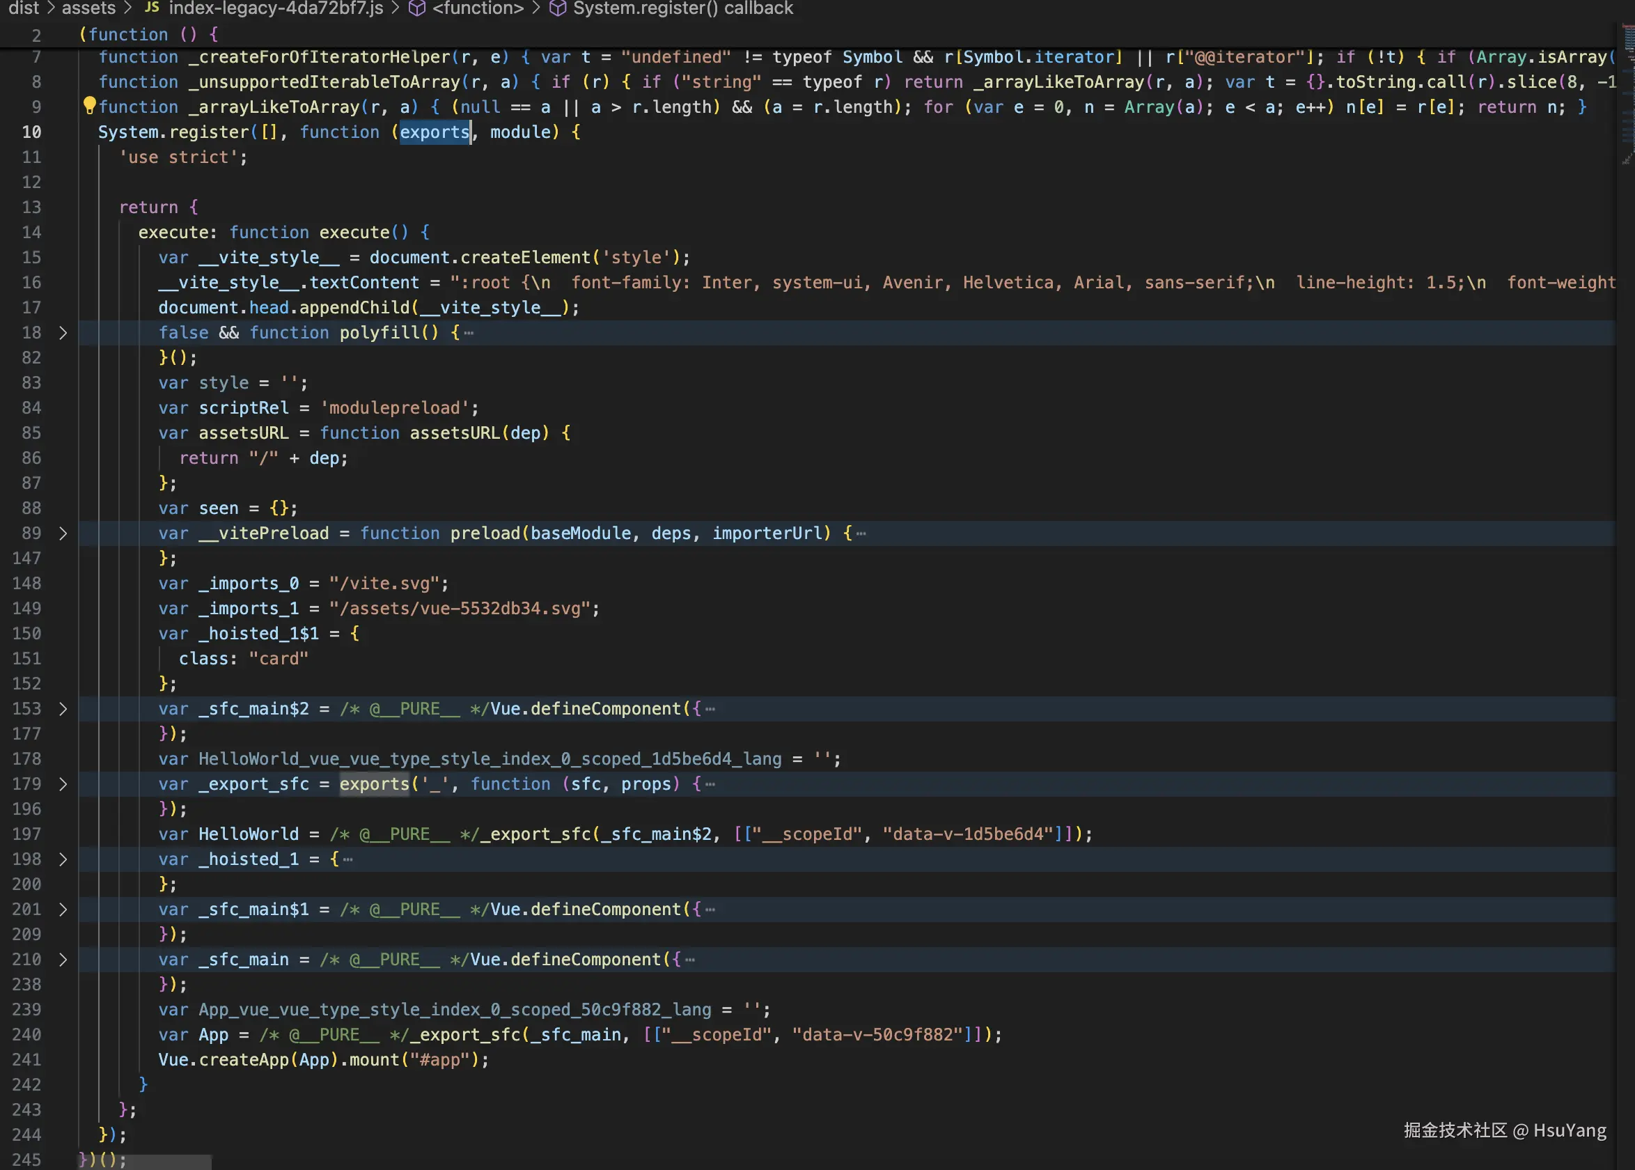Image resolution: width=1635 pixels, height=1170 pixels.
Task: Unfold _sfc_main$2 using the line 153 chevron
Action: coord(63,709)
